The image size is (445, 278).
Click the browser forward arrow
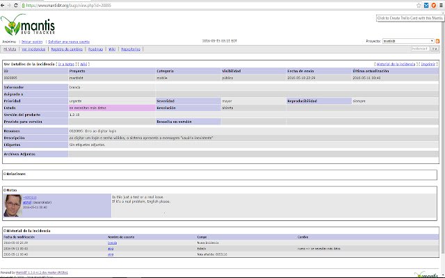(x=9, y=5)
